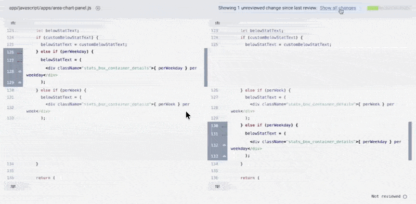Viewport: 416px width, 204px height.
Task: Click the change bar beside right lines 130-133
Action: point(410,141)
